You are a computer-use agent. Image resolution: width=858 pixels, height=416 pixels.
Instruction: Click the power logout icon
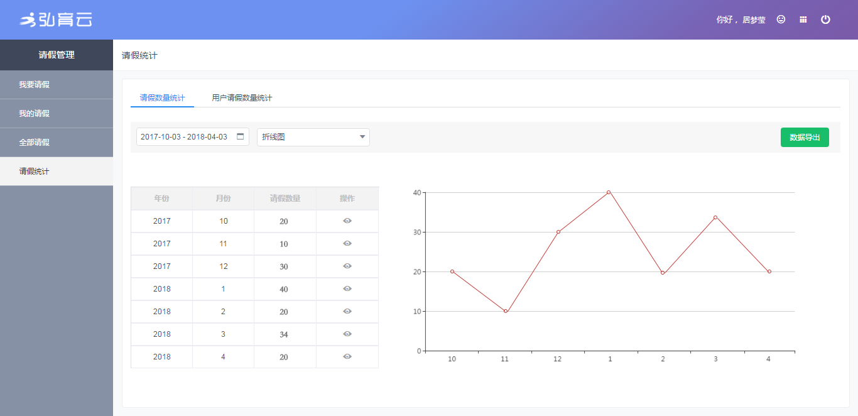point(825,19)
